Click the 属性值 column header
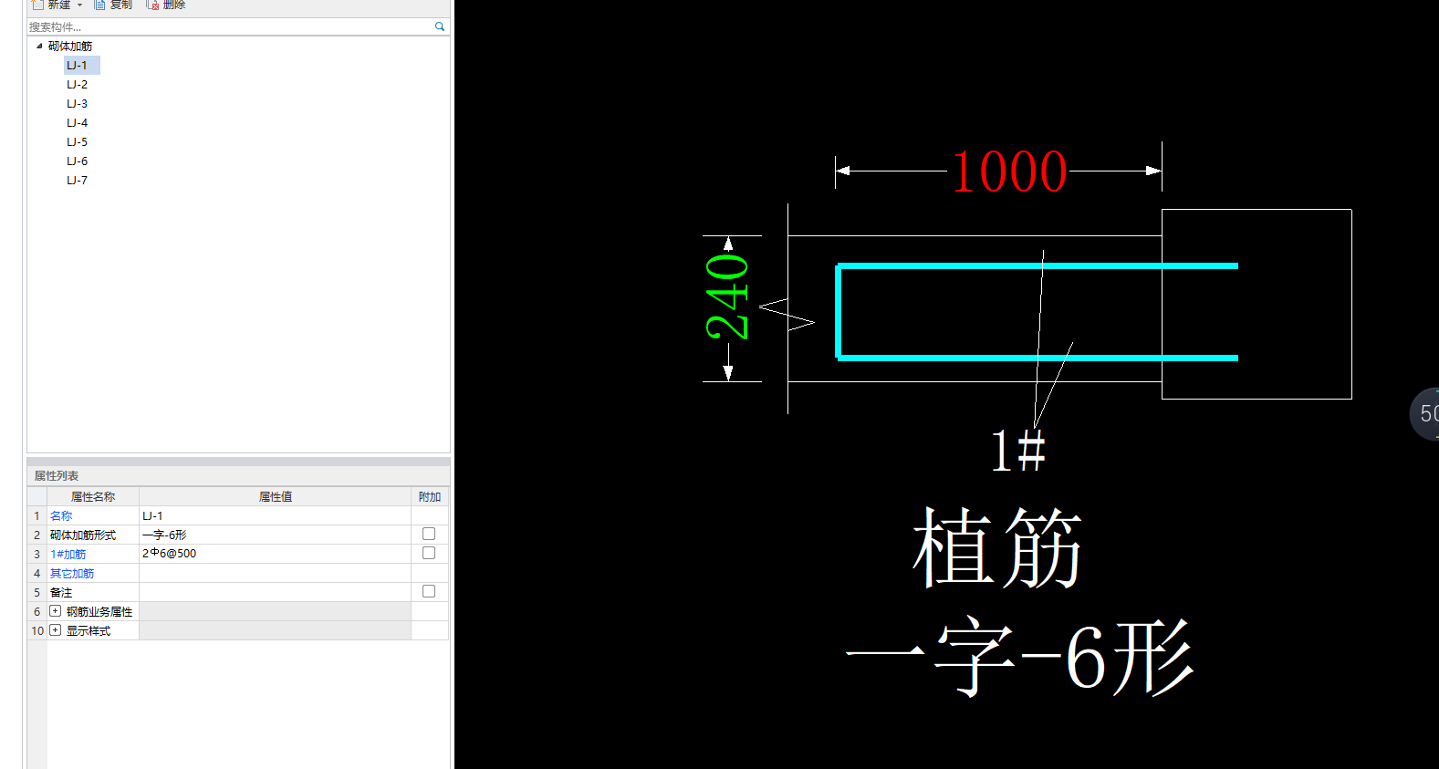This screenshot has width=1439, height=769. click(276, 496)
